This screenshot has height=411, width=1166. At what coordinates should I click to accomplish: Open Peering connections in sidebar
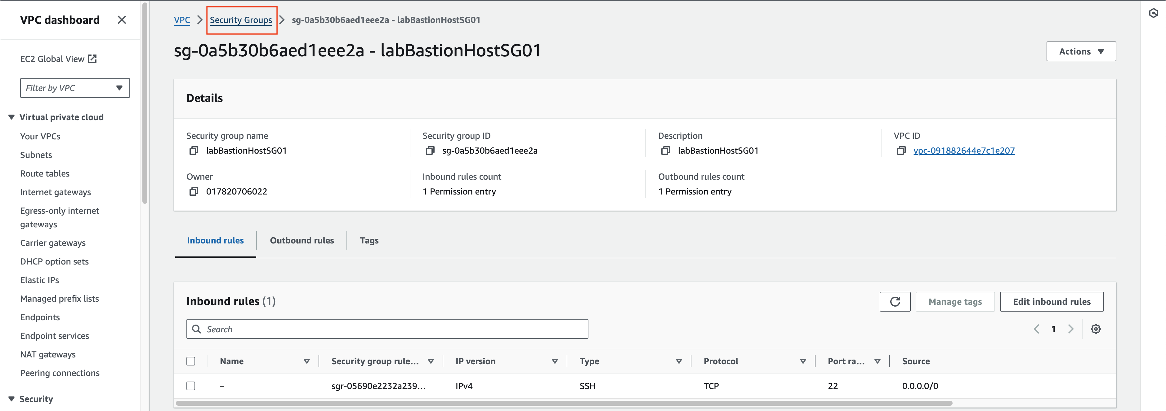pyautogui.click(x=60, y=373)
